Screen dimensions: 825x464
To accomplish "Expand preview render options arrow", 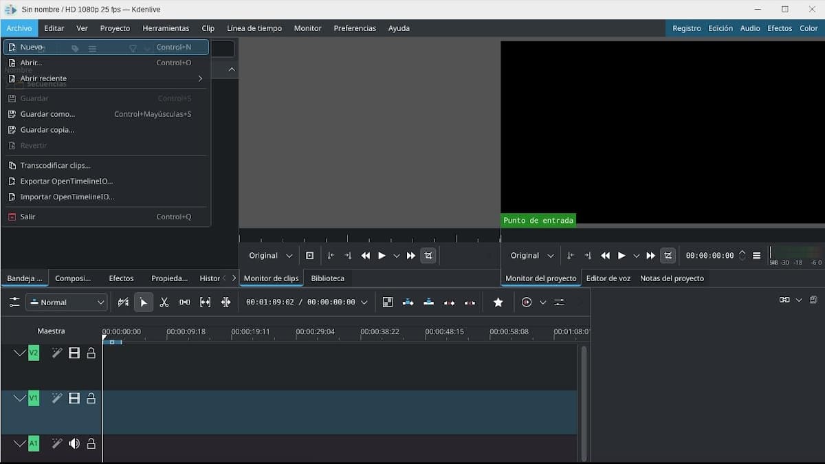I will (542, 302).
